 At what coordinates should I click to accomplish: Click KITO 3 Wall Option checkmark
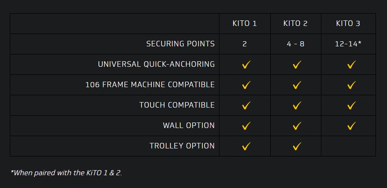351,126
